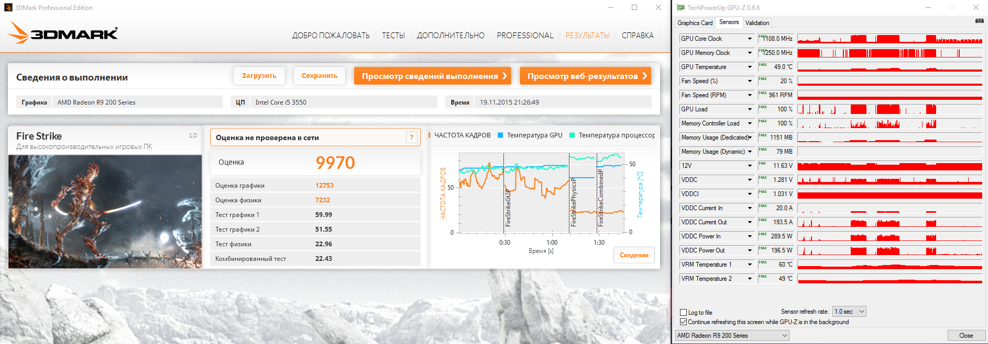
Task: Click the Температура процессора legend swatch
Action: pos(572,135)
